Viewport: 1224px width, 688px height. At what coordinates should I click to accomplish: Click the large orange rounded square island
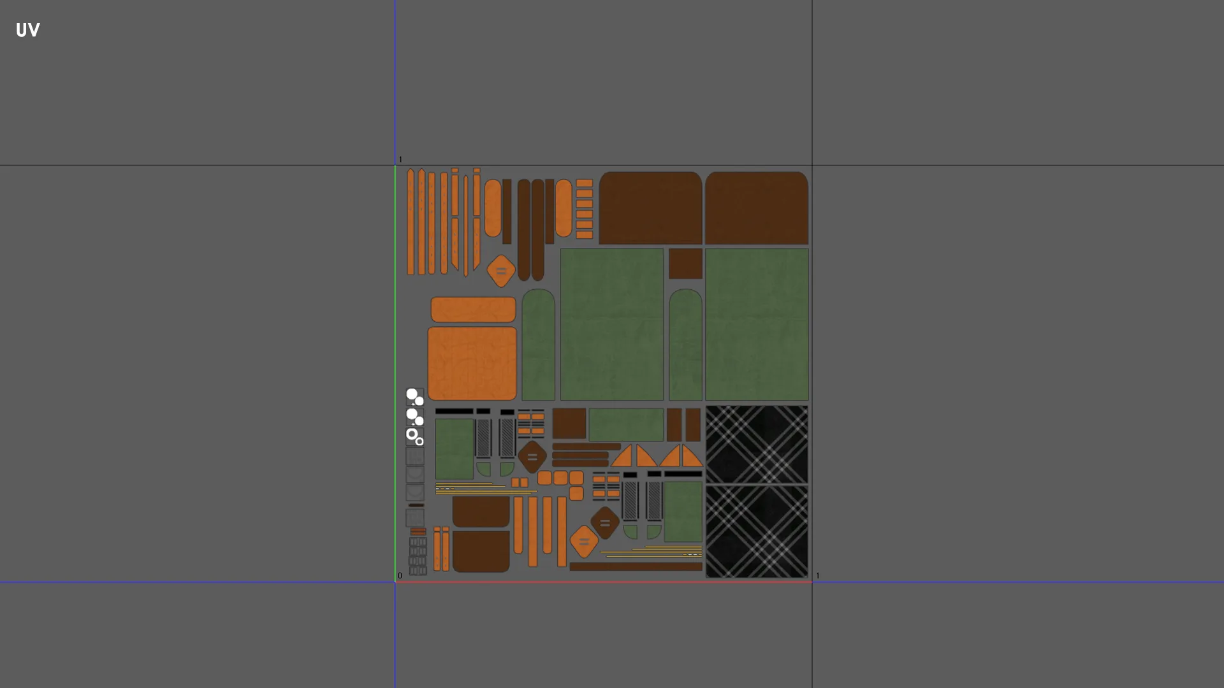[472, 363]
